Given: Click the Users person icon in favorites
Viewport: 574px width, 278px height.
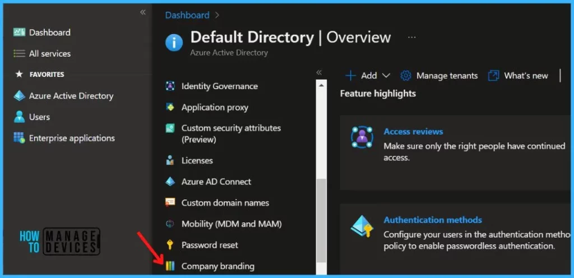Looking at the screenshot, I should click(x=19, y=117).
